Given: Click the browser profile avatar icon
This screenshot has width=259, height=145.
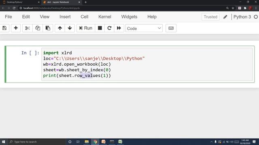Looking at the screenshot, I should coord(251,8).
